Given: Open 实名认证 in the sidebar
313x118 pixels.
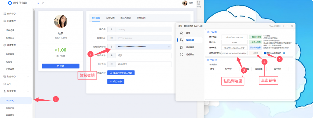Looking at the screenshot, I should pos(10,108).
